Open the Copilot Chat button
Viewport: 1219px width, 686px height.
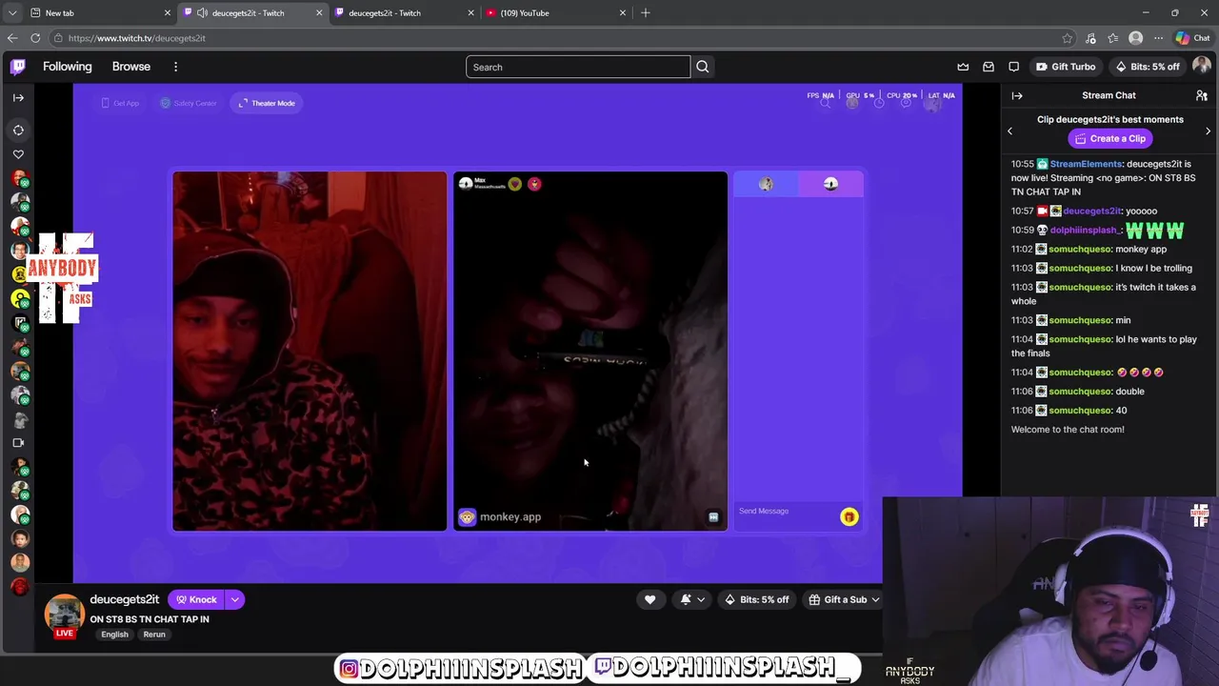(1192, 38)
